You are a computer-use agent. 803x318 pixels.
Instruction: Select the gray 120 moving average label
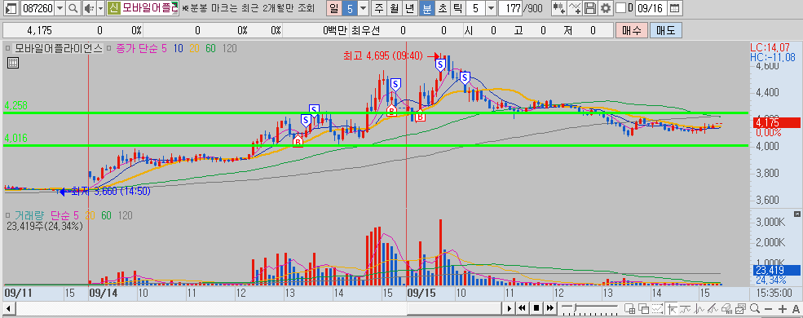tap(229, 48)
